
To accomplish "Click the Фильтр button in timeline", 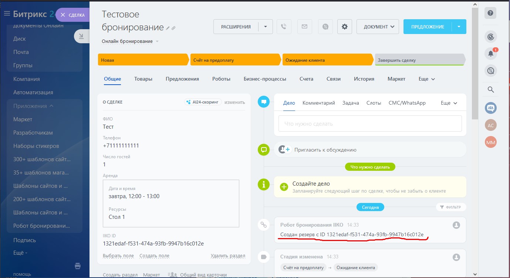I will coord(451,207).
